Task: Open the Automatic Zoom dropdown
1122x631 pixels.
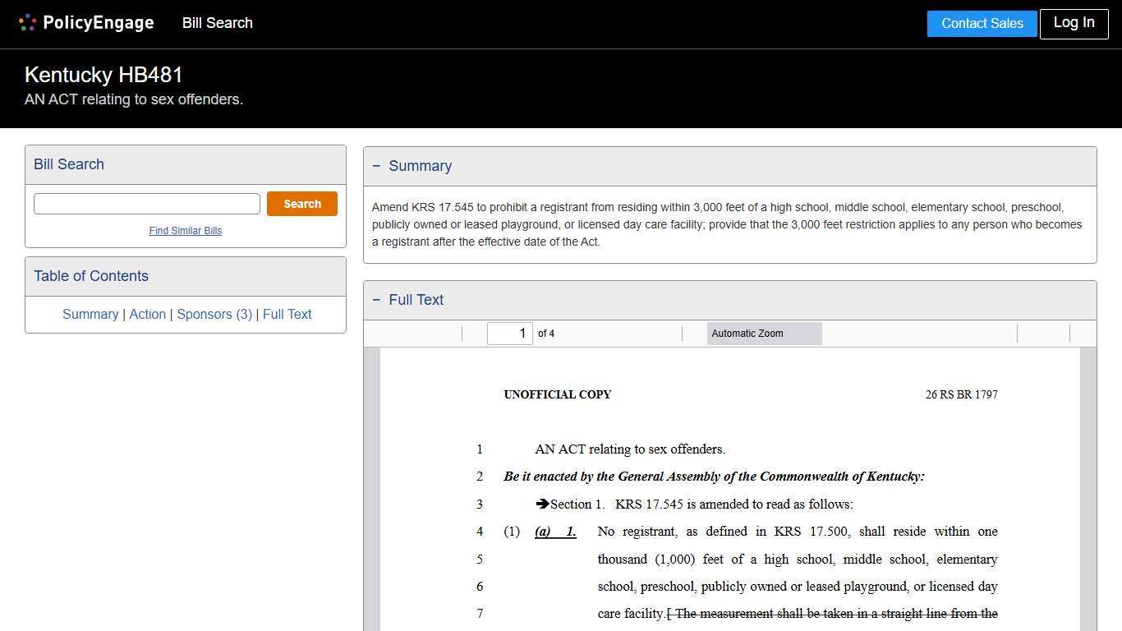Action: coord(764,334)
